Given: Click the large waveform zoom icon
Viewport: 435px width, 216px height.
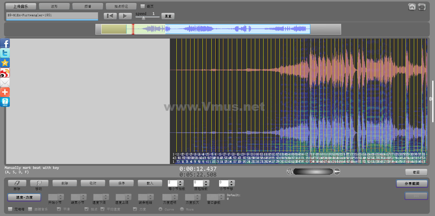Looking at the screenshot, I should (x=337, y=172).
